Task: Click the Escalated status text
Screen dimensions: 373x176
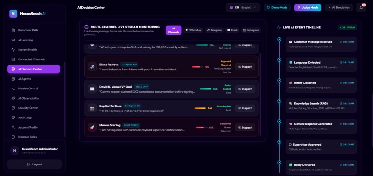Action: pos(225,124)
